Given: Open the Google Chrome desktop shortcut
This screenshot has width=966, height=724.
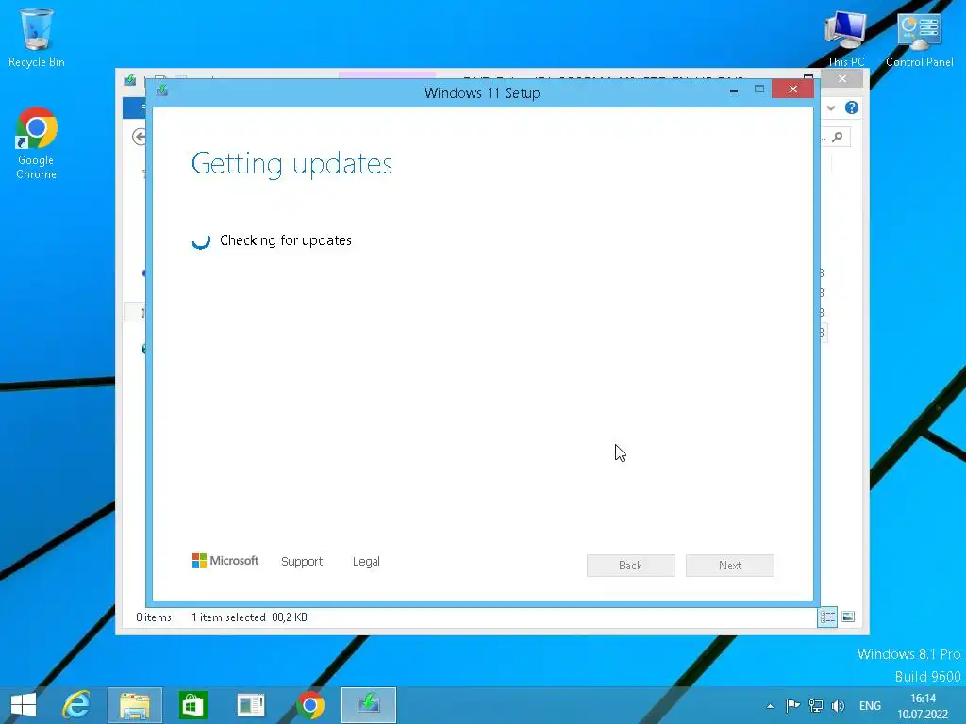Looking at the screenshot, I should 37,143.
